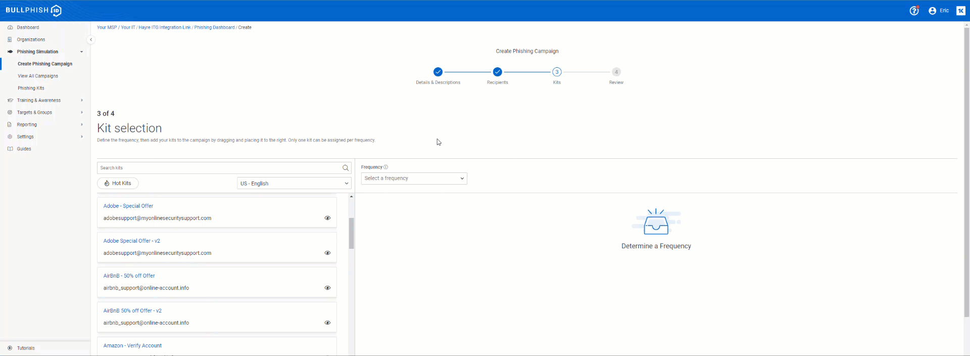Viewport: 970px width, 356px height.
Task: Click the Organizations sidebar icon
Action: point(10,39)
